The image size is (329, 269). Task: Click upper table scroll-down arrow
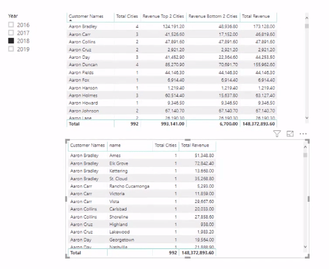point(306,118)
